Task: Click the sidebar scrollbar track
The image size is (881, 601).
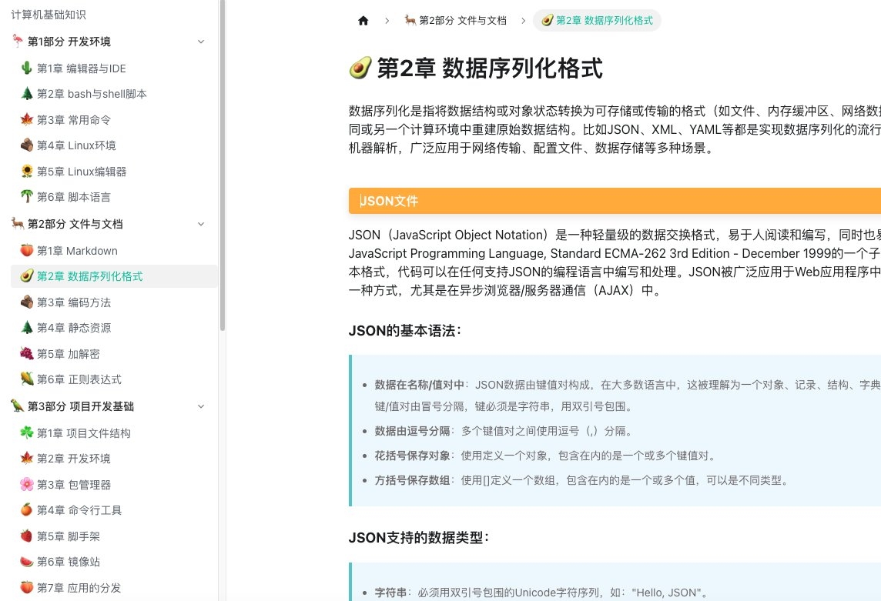Action: pyautogui.click(x=223, y=308)
